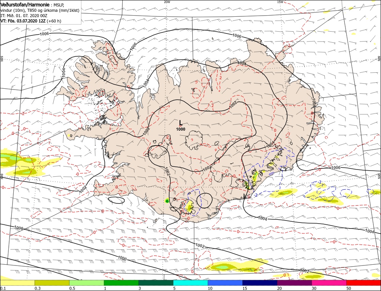Click the "15" legend value

(x=245, y=288)
